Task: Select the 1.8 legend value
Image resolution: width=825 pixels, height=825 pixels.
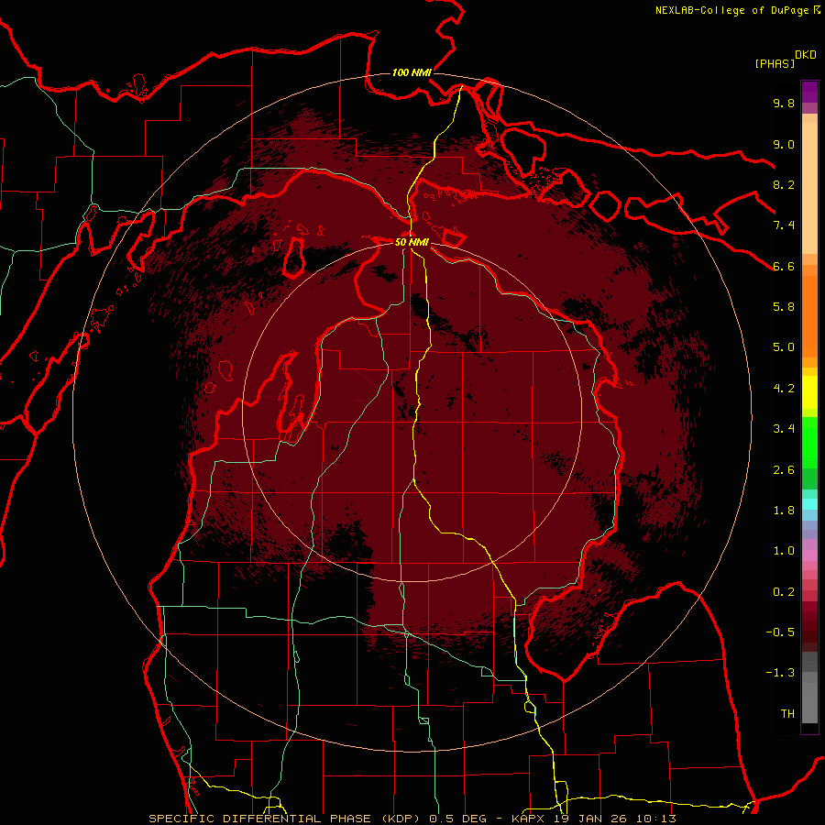Action: pos(784,511)
